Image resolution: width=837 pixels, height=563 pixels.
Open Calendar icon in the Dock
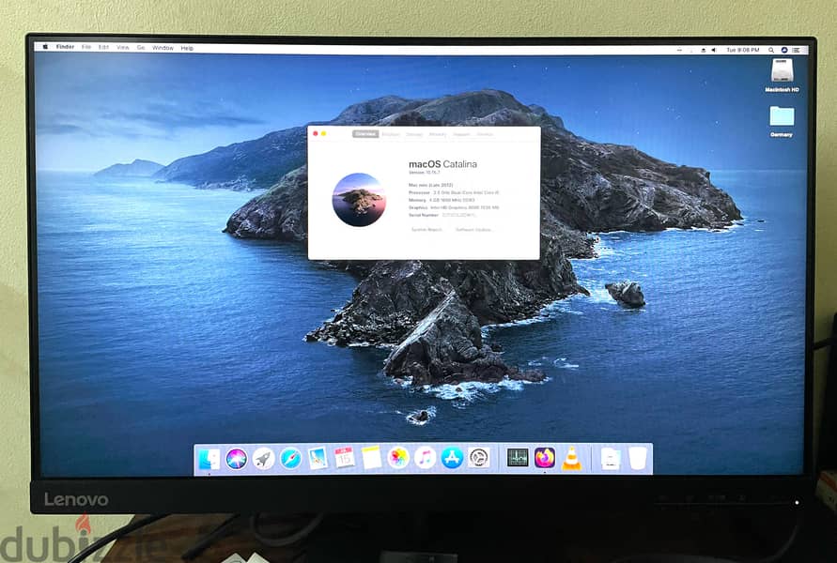(x=345, y=458)
